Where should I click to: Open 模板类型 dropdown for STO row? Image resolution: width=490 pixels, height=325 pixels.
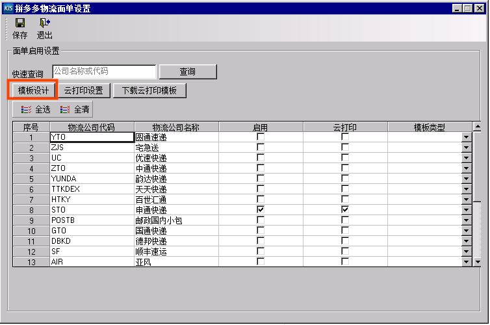pos(466,210)
